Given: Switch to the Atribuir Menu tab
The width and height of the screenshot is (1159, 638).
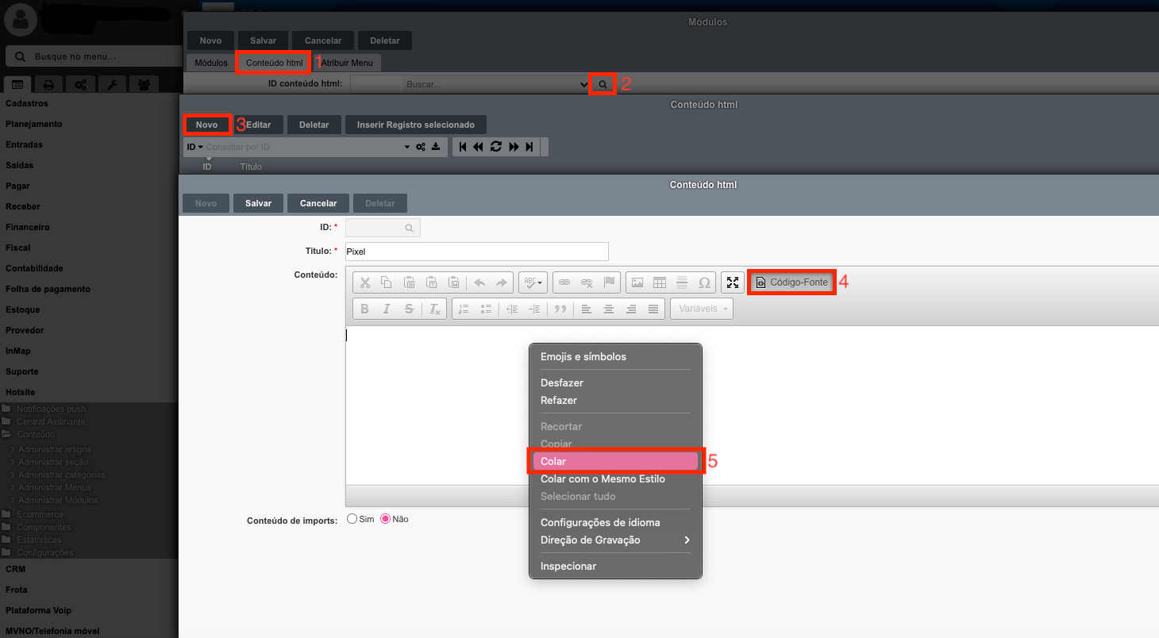Looking at the screenshot, I should pos(347,62).
